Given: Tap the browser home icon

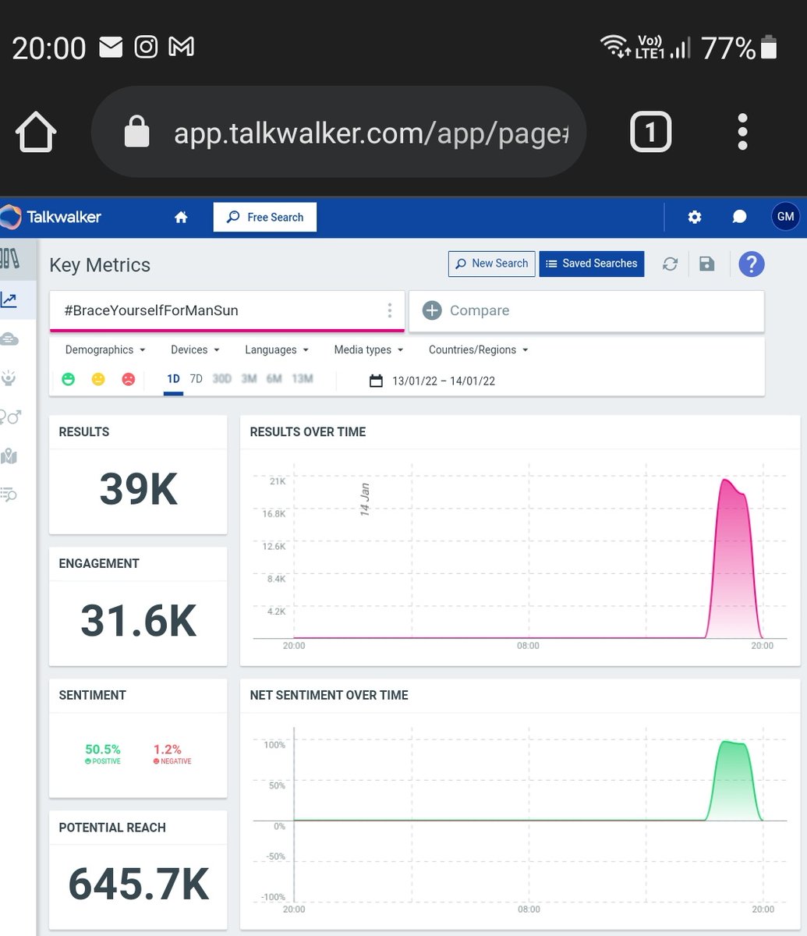Looking at the screenshot, I should pos(36,132).
